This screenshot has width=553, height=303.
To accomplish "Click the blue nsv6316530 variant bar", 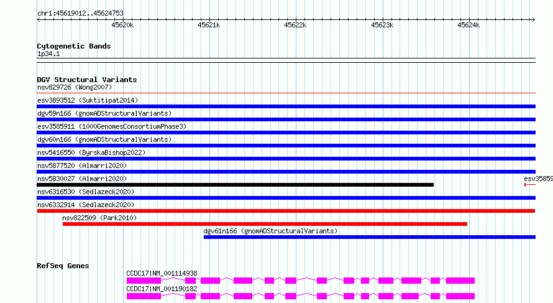I will [286, 198].
